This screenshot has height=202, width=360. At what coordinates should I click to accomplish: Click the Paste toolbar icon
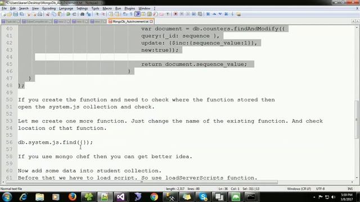[60, 14]
